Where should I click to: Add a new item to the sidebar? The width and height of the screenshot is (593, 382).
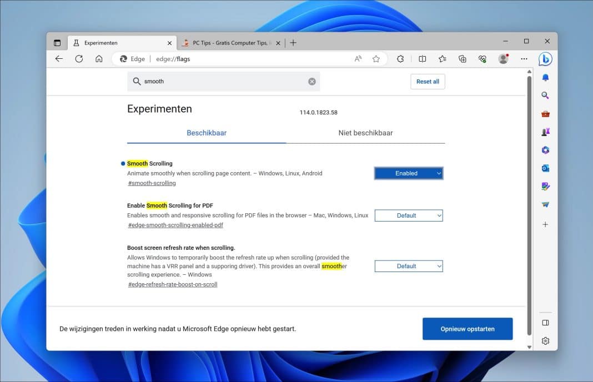pos(545,224)
